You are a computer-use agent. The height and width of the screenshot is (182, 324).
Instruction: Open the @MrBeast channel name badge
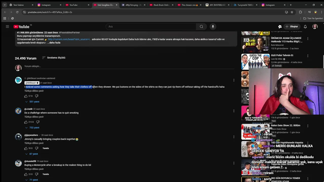(32, 83)
